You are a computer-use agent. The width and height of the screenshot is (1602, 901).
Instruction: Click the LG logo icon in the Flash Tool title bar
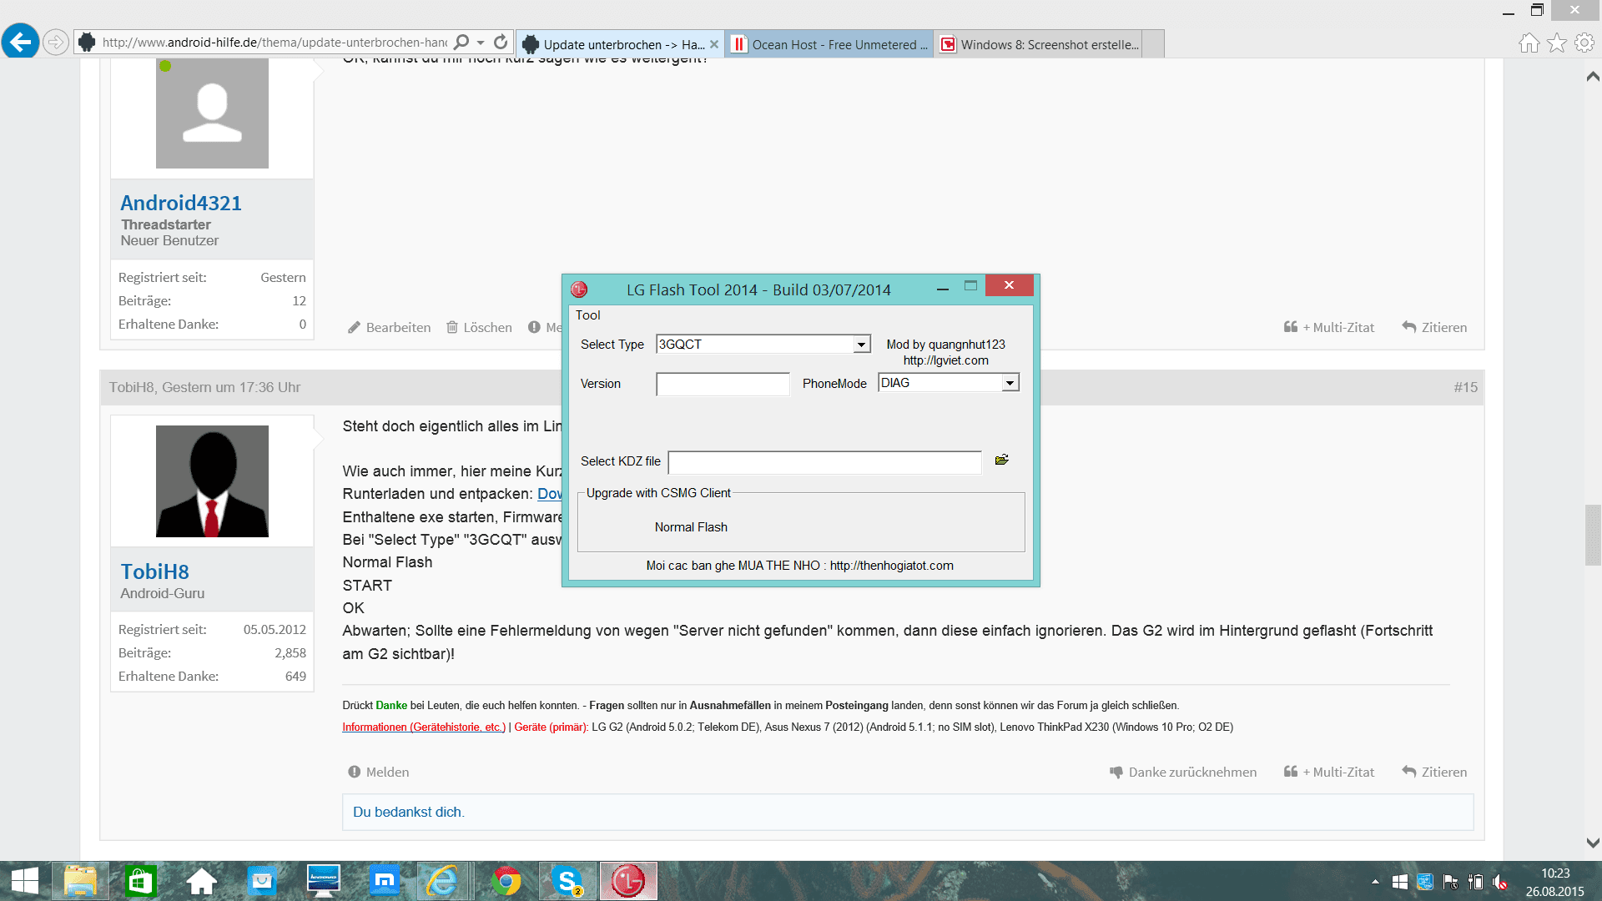coord(579,289)
